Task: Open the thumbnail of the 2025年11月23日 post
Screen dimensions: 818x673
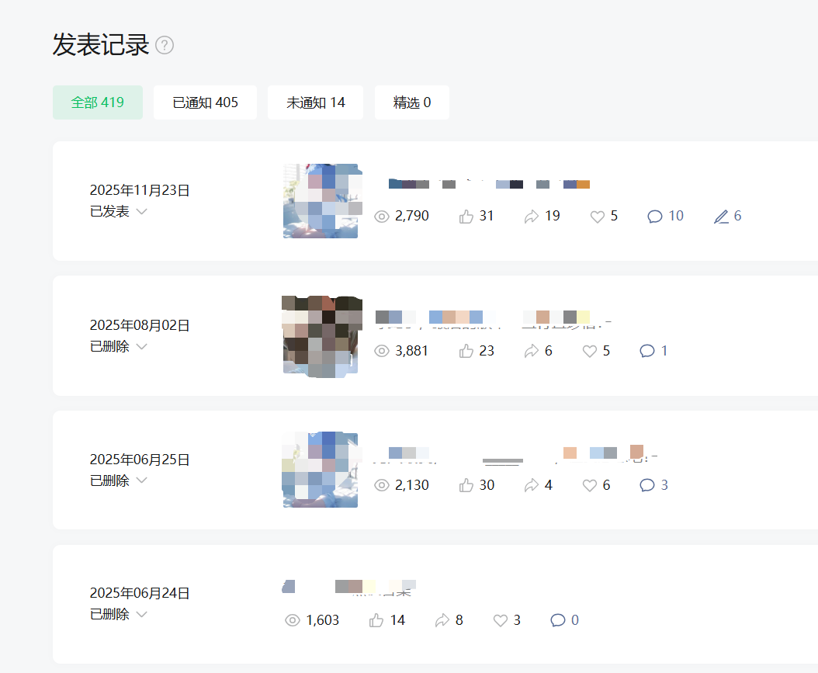Action: point(322,201)
